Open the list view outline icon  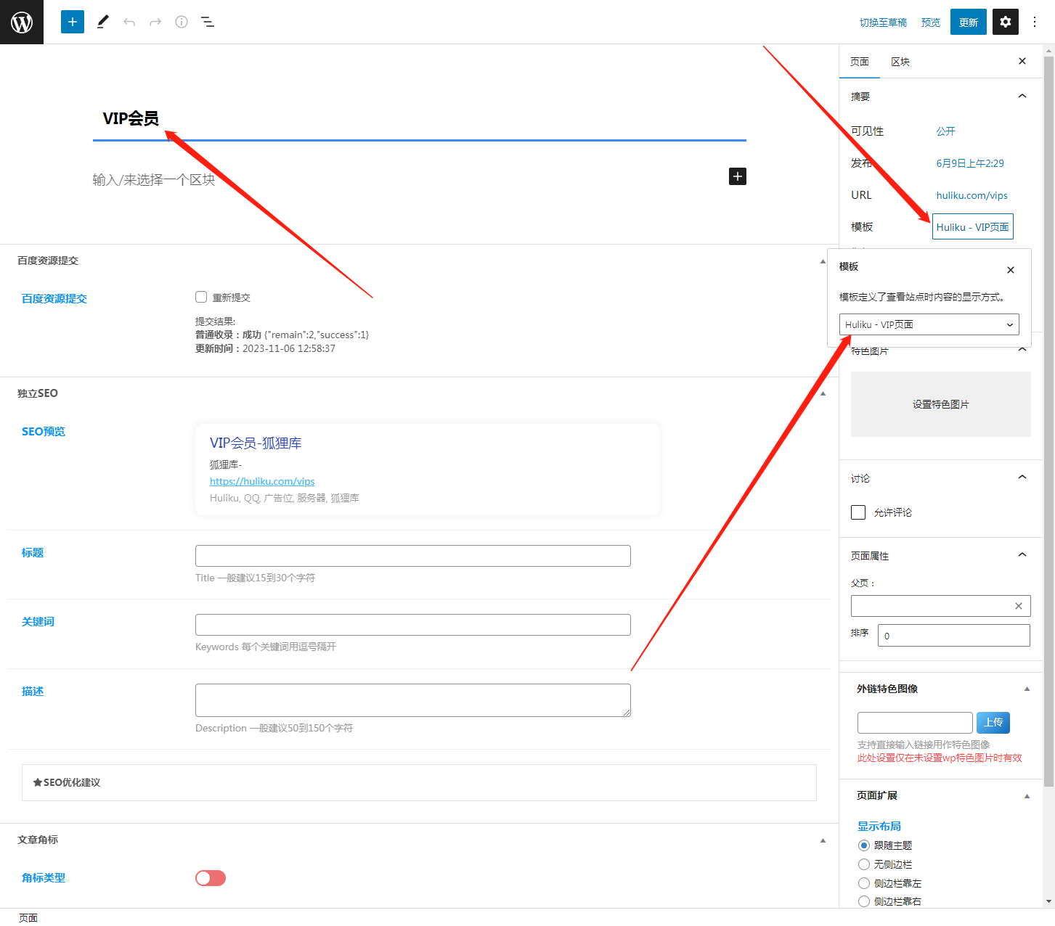tap(208, 22)
